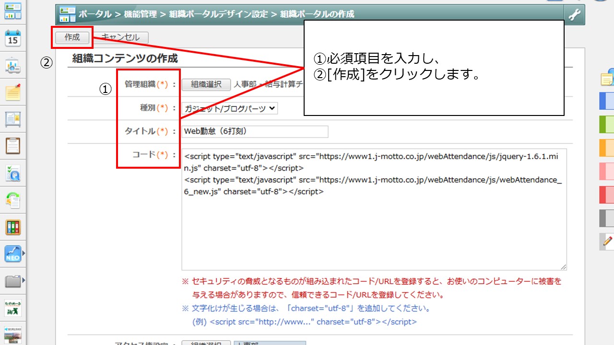Click the brown clipboard sidebar icon
This screenshot has height=345, width=614.
click(x=13, y=146)
